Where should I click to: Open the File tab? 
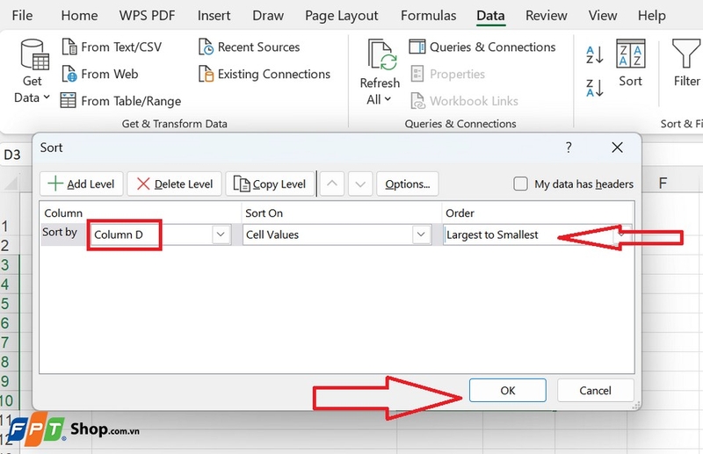(23, 16)
